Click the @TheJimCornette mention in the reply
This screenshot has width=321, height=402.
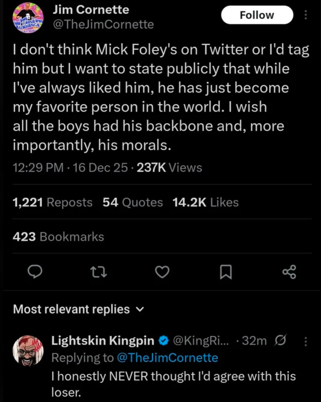pyautogui.click(x=167, y=358)
